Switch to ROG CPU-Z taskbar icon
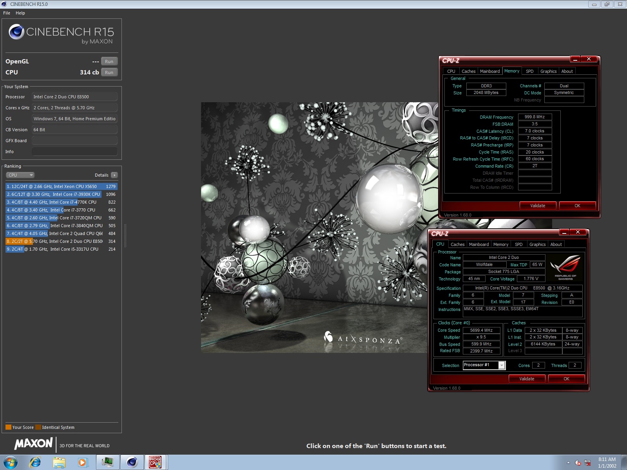 click(156, 463)
